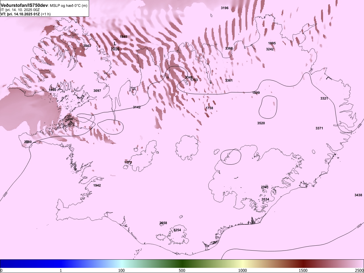Click the color scale label 0
This screenshot has height=273, width=364.
[x=1, y=270]
